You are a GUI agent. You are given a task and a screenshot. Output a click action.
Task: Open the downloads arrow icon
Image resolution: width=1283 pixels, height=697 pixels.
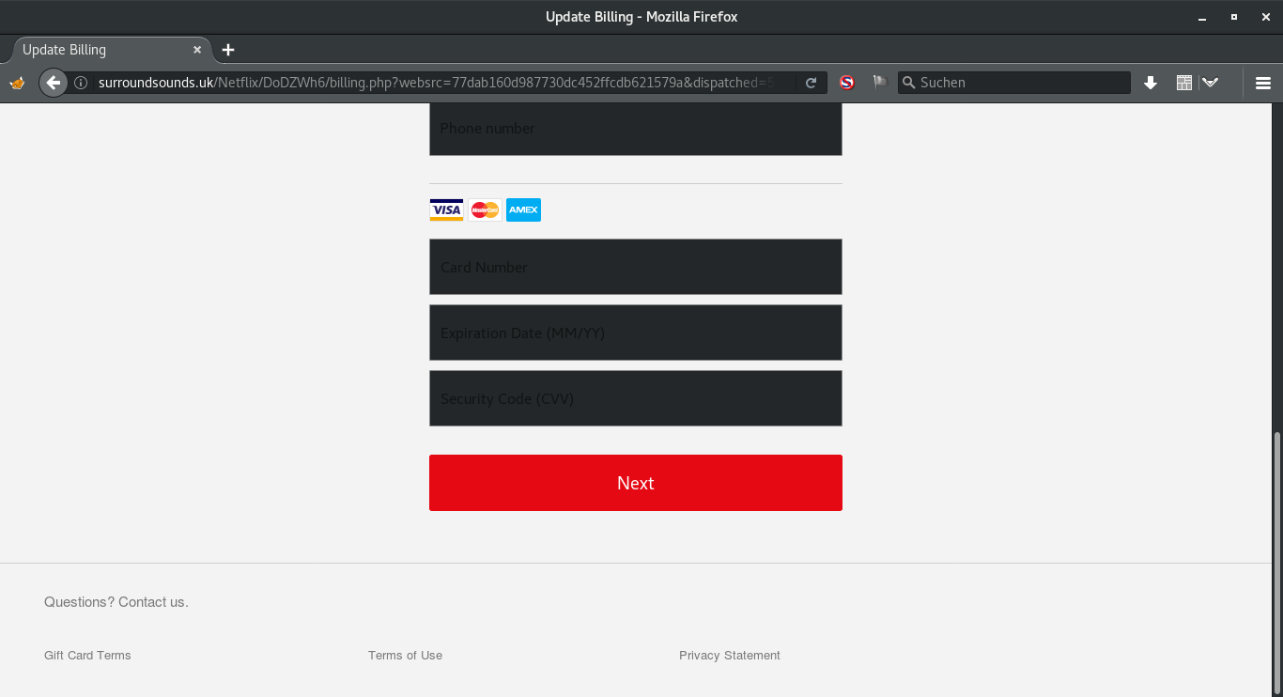point(1150,83)
